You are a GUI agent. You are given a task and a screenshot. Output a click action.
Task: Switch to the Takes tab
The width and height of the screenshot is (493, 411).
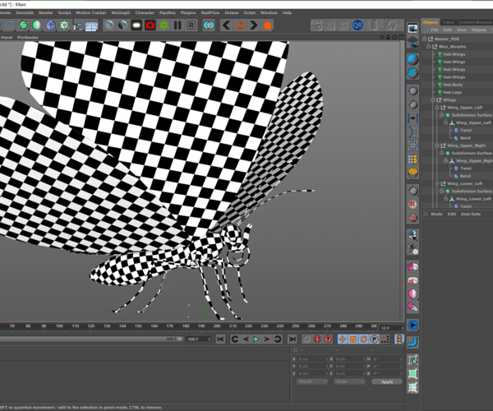click(448, 22)
